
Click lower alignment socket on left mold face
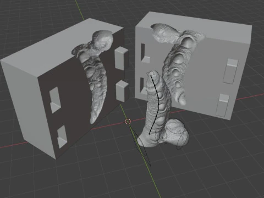(x=62, y=136)
